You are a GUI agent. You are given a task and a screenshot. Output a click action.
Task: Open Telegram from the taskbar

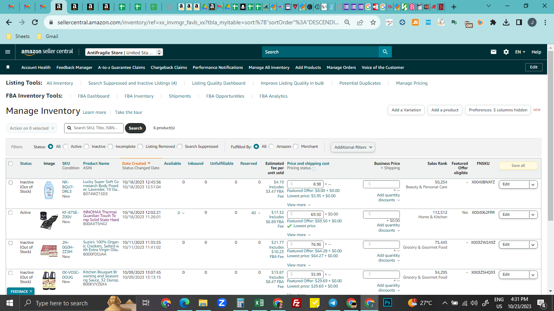[x=333, y=303]
